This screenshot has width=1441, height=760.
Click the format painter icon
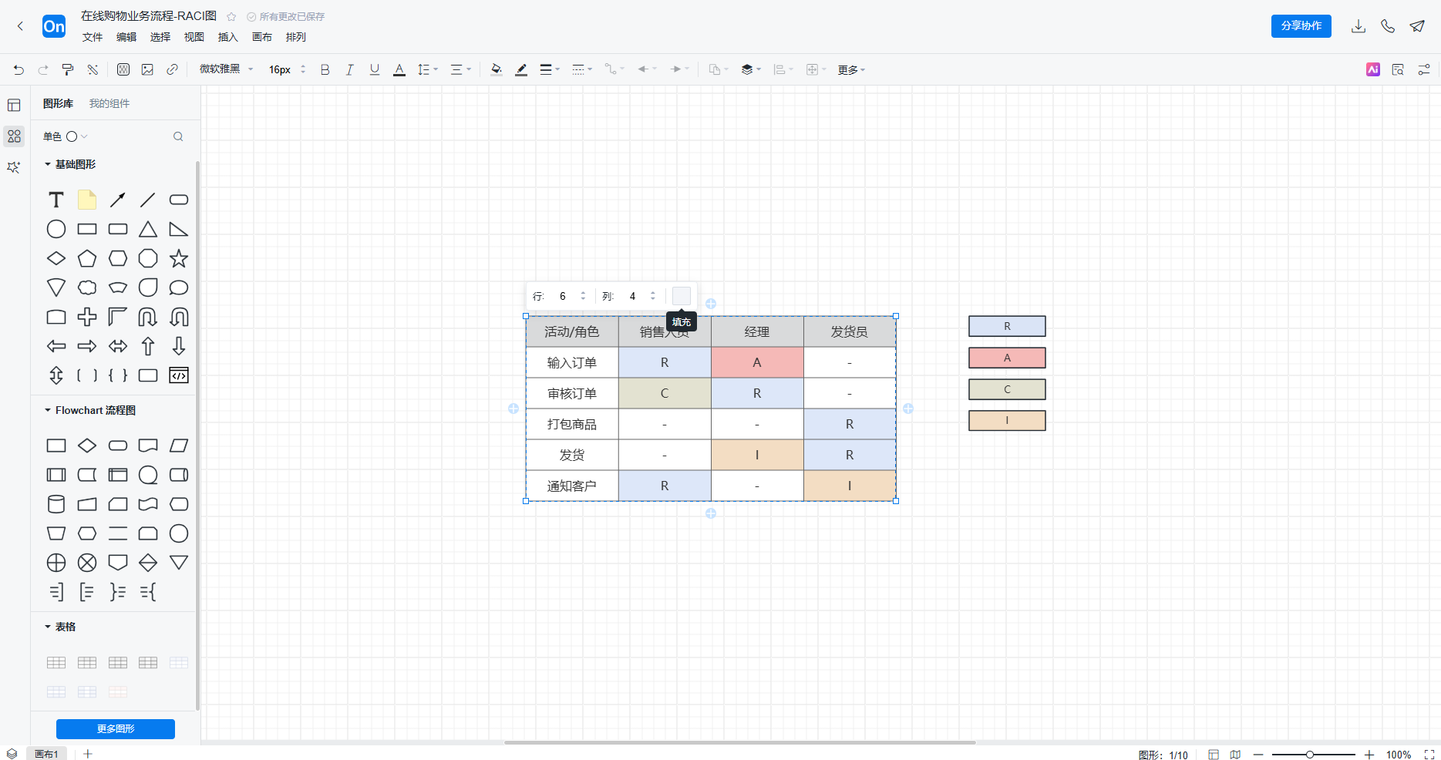(68, 69)
